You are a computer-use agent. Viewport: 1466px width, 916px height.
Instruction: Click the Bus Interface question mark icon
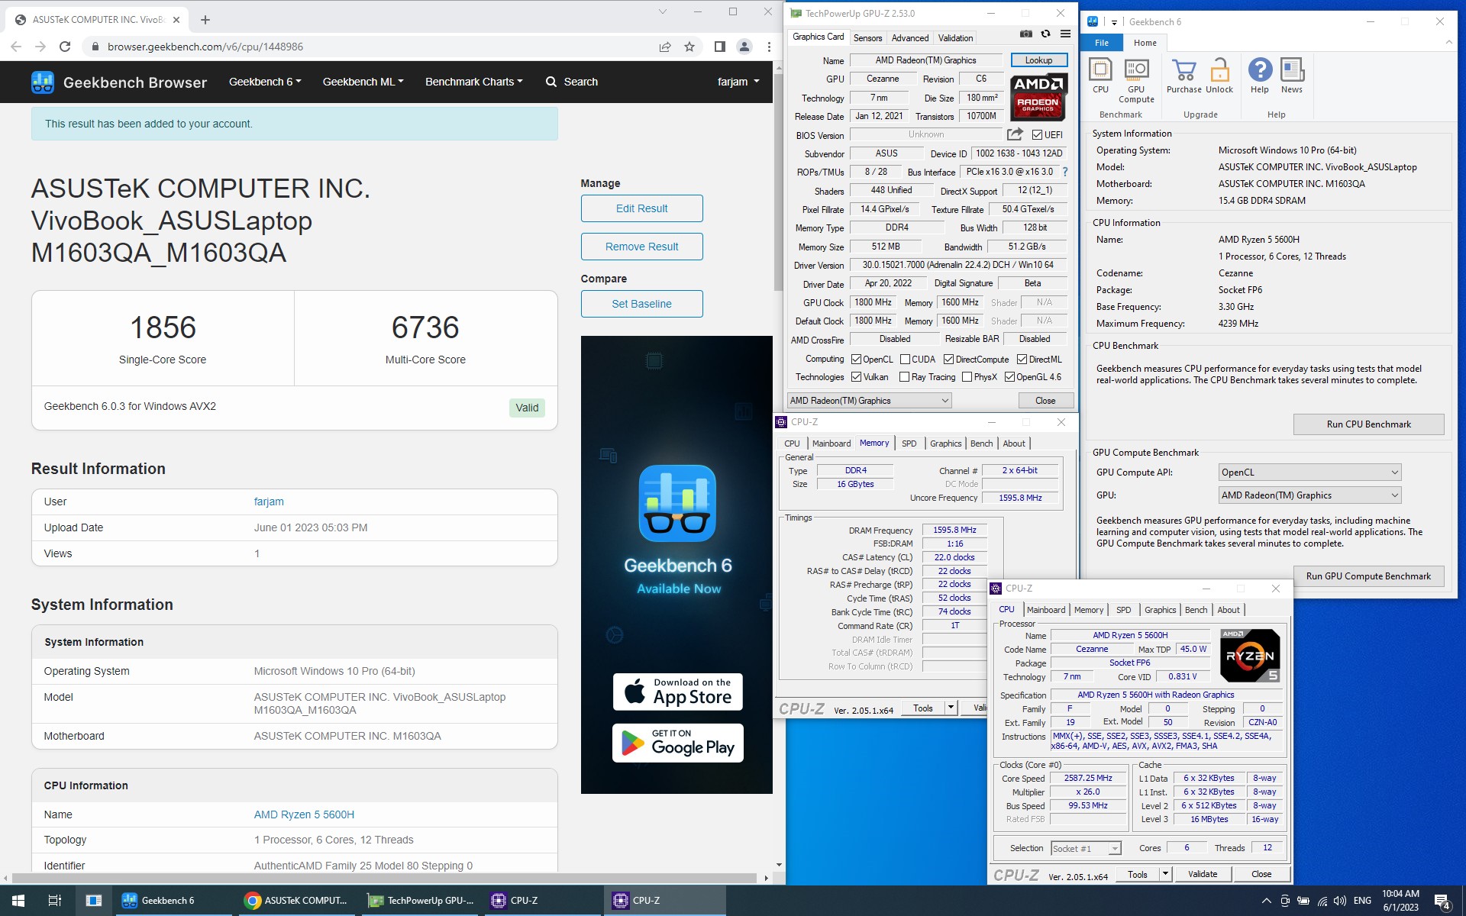click(1065, 172)
